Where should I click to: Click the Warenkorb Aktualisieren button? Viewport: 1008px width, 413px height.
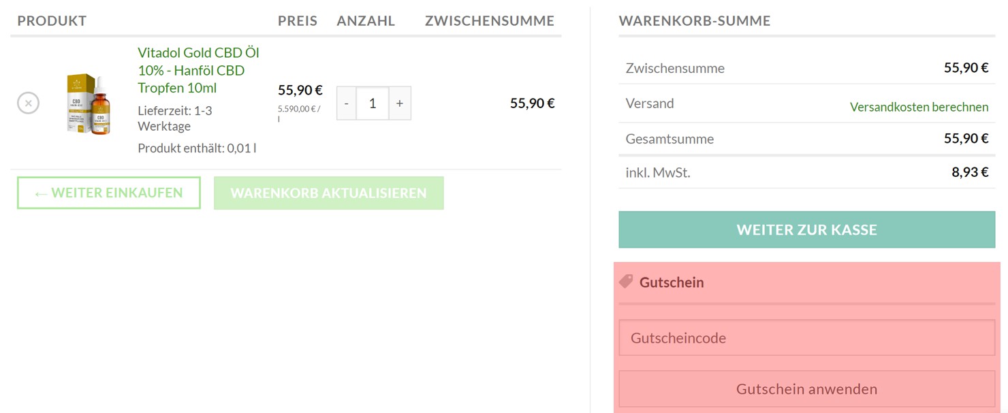329,193
